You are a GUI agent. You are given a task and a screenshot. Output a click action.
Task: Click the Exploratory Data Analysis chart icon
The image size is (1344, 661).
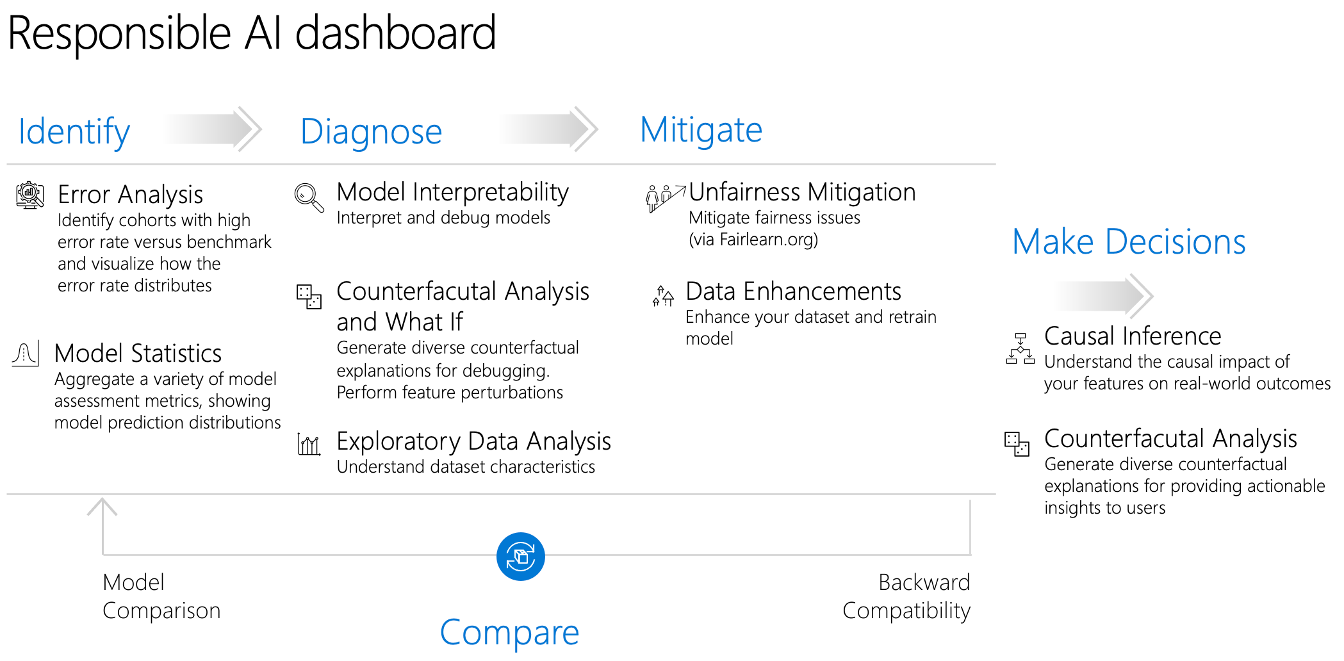click(309, 443)
